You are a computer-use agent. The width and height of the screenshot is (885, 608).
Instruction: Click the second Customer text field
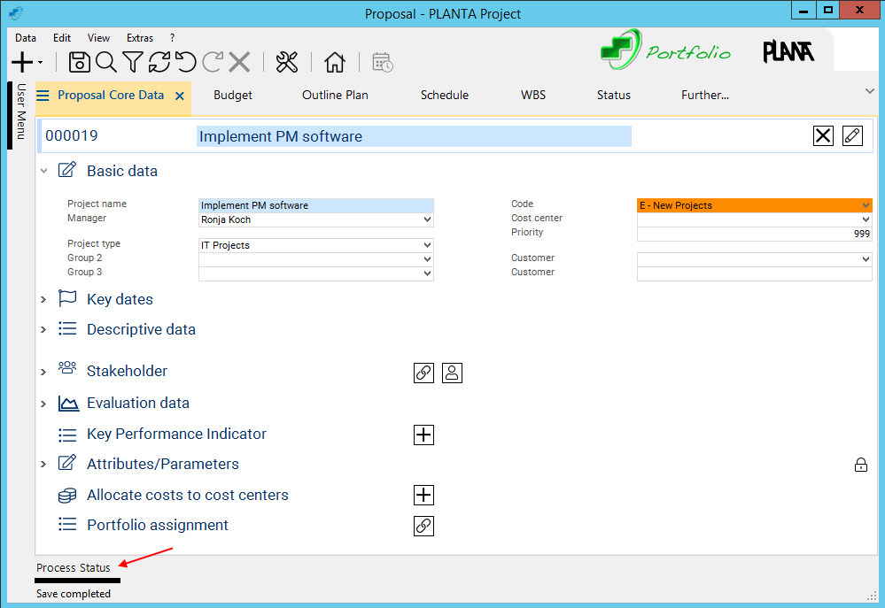click(755, 273)
